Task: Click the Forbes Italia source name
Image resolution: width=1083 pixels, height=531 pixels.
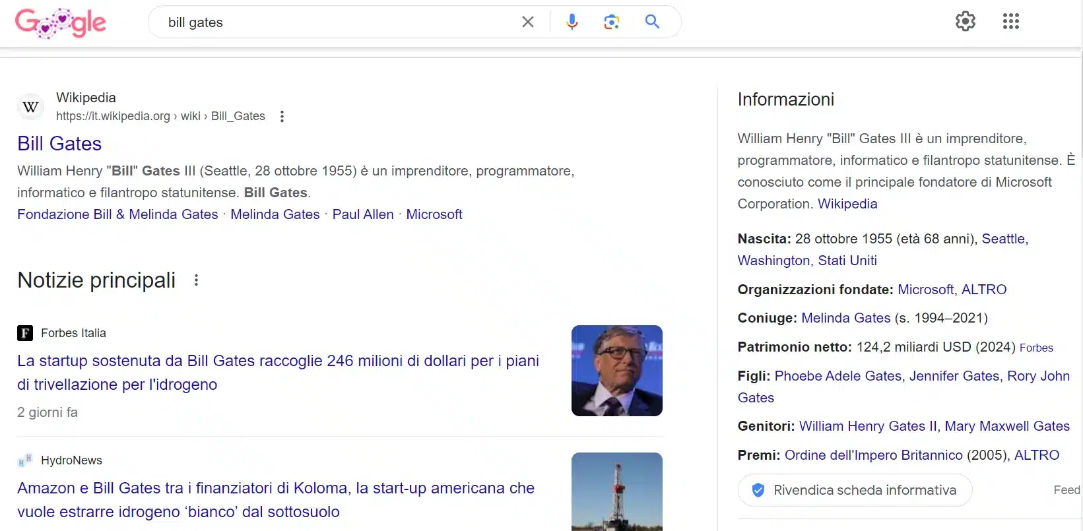Action: pyautogui.click(x=73, y=333)
